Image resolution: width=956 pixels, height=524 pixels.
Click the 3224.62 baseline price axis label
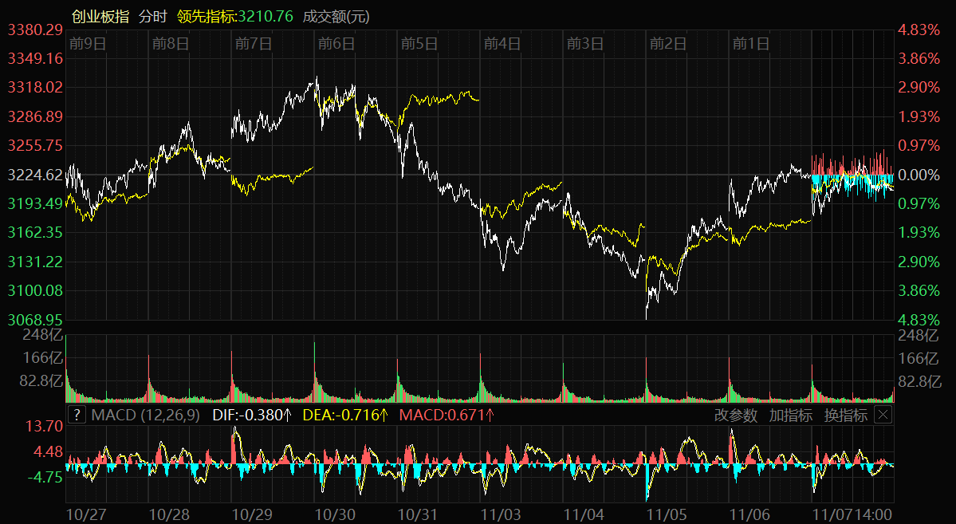(35, 175)
